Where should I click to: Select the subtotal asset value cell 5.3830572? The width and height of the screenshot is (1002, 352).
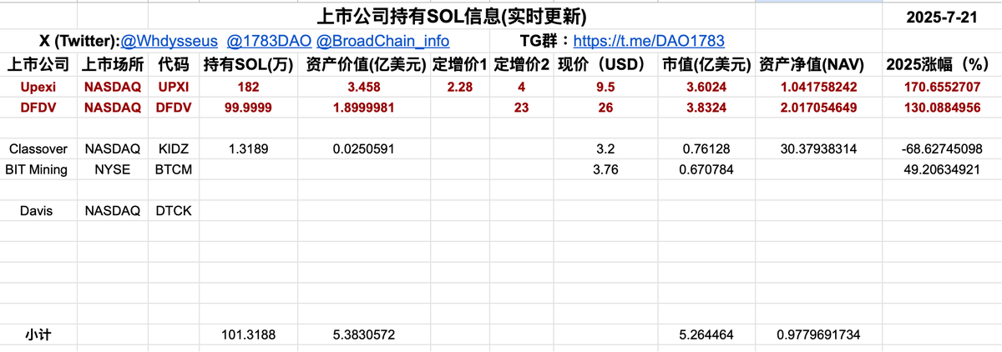coord(366,334)
